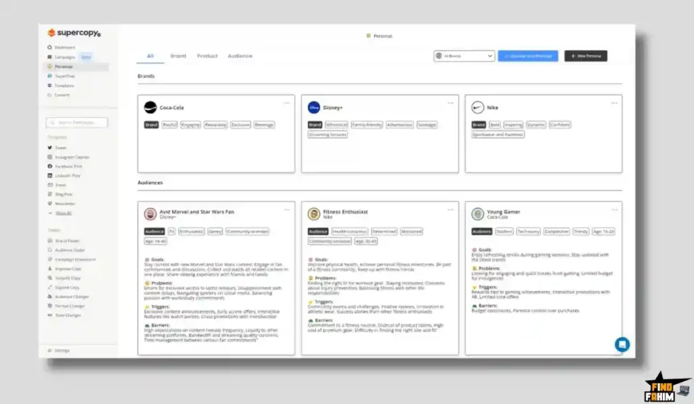694x404 pixels.
Task: Expand the All Brands filter dropdown
Action: pos(464,56)
